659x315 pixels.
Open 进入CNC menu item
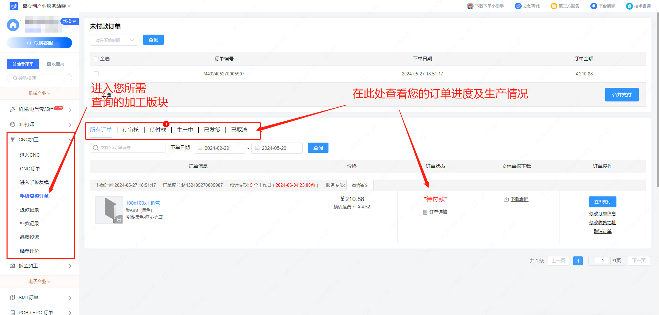pos(30,155)
